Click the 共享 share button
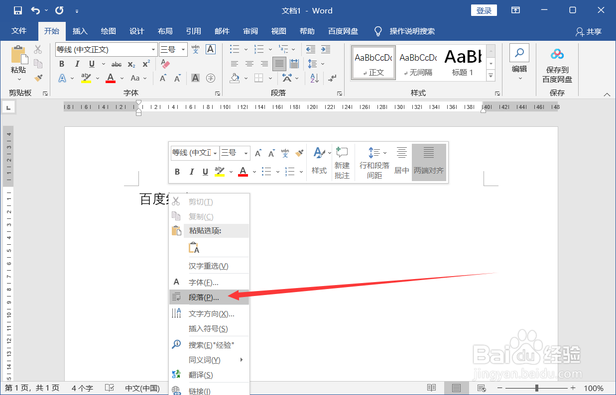 [589, 31]
